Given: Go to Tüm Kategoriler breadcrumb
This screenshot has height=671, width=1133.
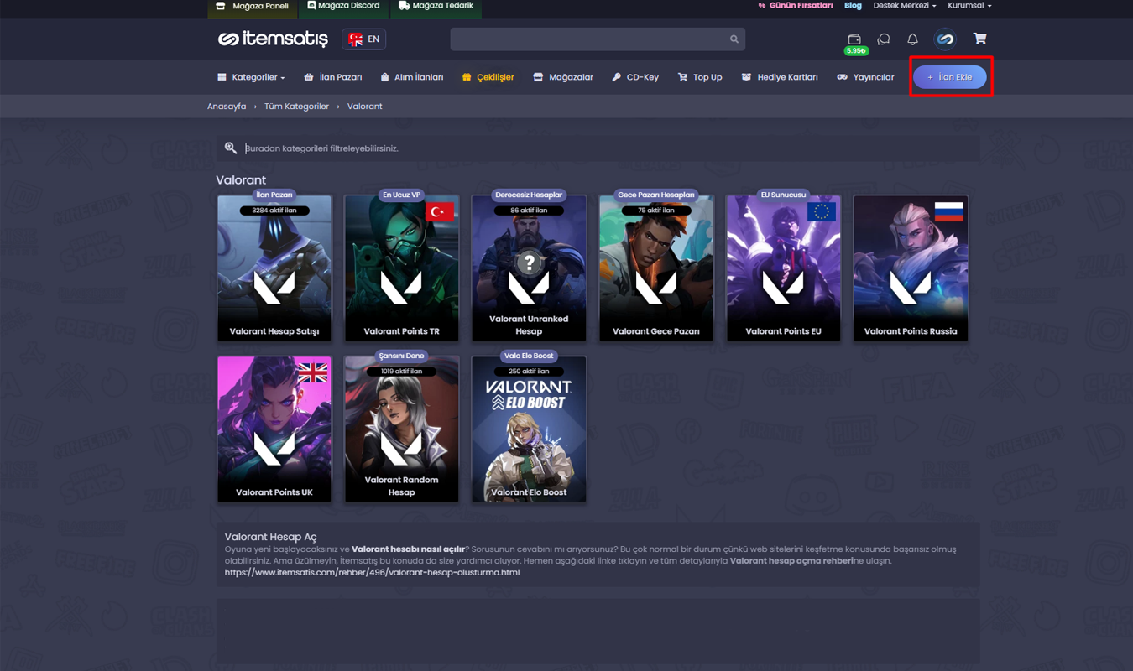Looking at the screenshot, I should click(x=296, y=107).
